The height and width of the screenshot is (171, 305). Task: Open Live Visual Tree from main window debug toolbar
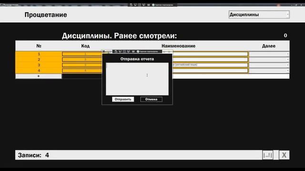[x=131, y=5]
